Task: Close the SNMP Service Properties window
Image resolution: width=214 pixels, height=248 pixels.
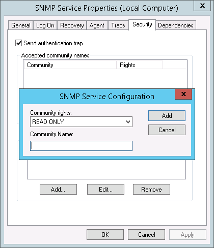Action: pos(202,6)
